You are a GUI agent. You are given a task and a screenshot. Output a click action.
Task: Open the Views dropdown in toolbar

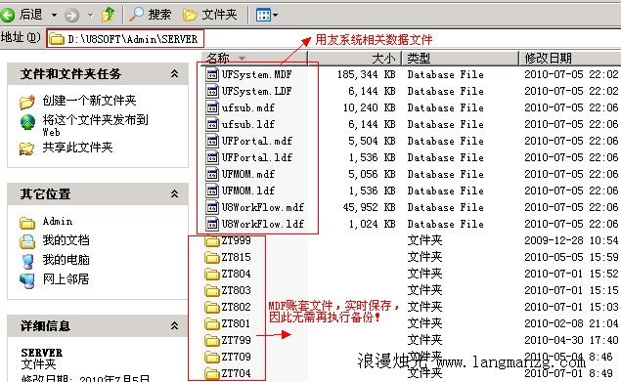pos(267,15)
